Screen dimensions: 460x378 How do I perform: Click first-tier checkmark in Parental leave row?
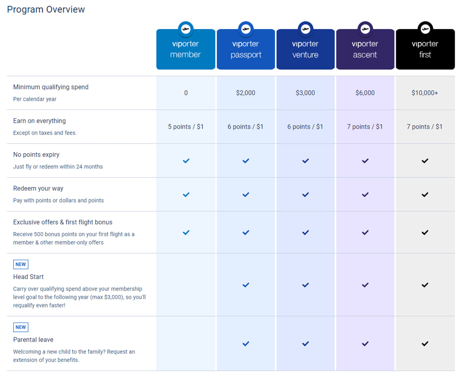[425, 344]
